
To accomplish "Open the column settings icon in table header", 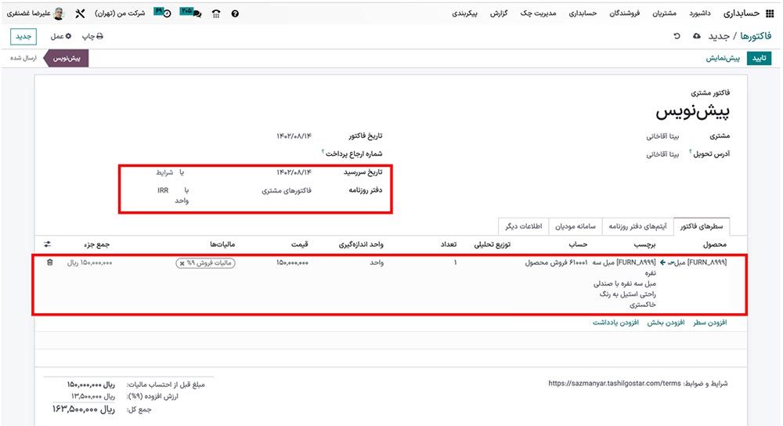I will pos(48,244).
